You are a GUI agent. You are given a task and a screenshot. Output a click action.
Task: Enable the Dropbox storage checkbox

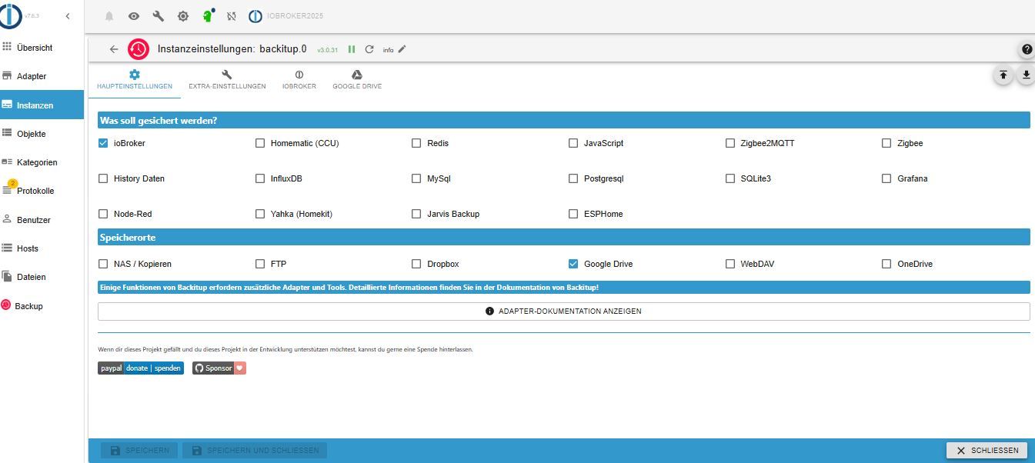[416, 264]
